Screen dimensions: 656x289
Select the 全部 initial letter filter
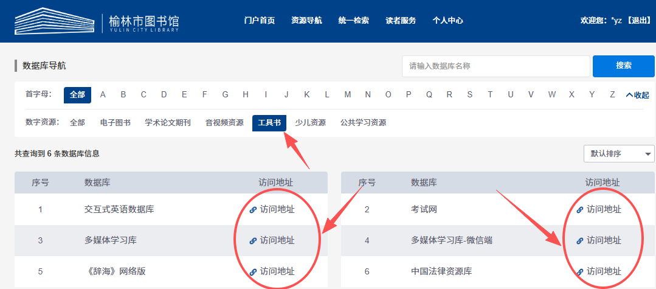pyautogui.click(x=77, y=95)
